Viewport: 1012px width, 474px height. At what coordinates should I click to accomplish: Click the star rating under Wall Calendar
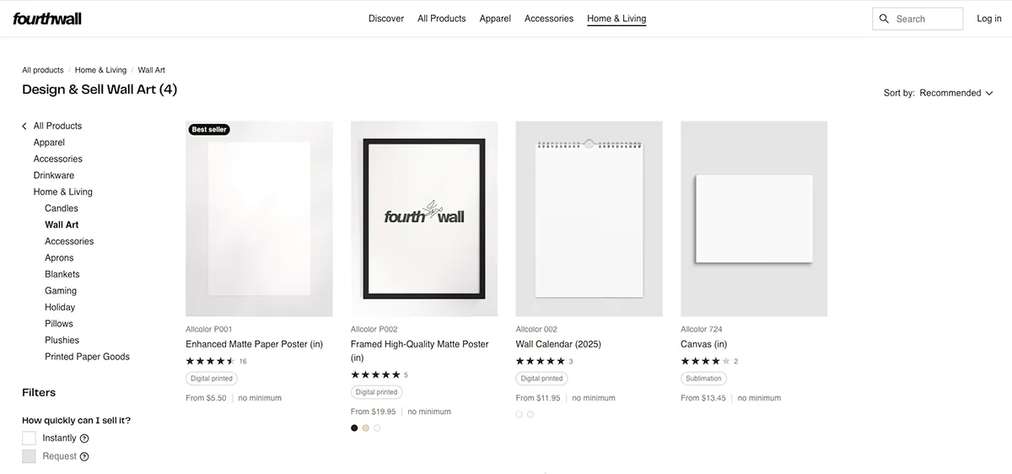(540, 361)
